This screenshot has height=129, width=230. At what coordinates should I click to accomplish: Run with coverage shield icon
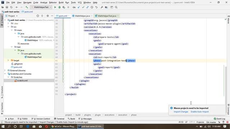64,7
